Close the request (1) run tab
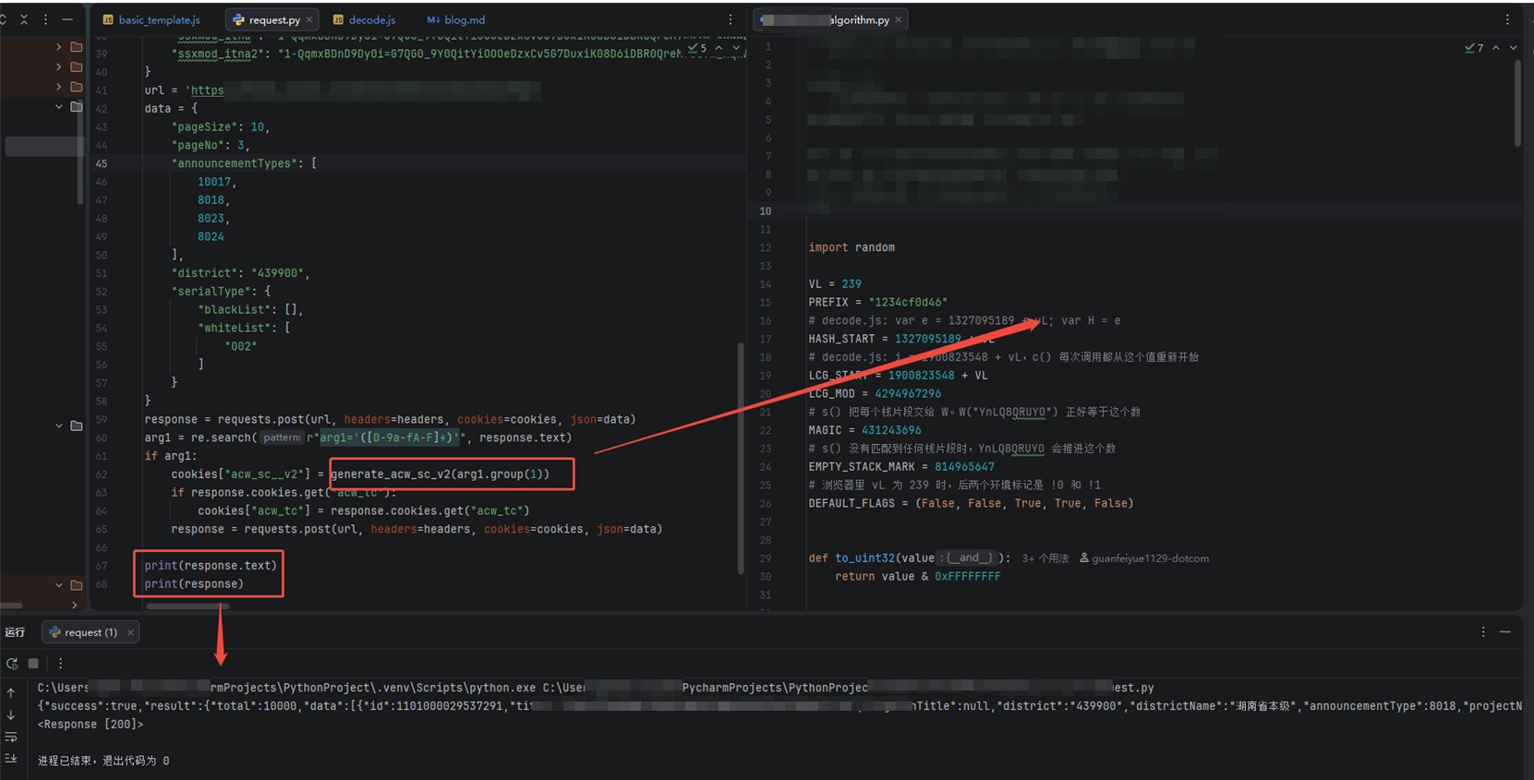 click(131, 632)
